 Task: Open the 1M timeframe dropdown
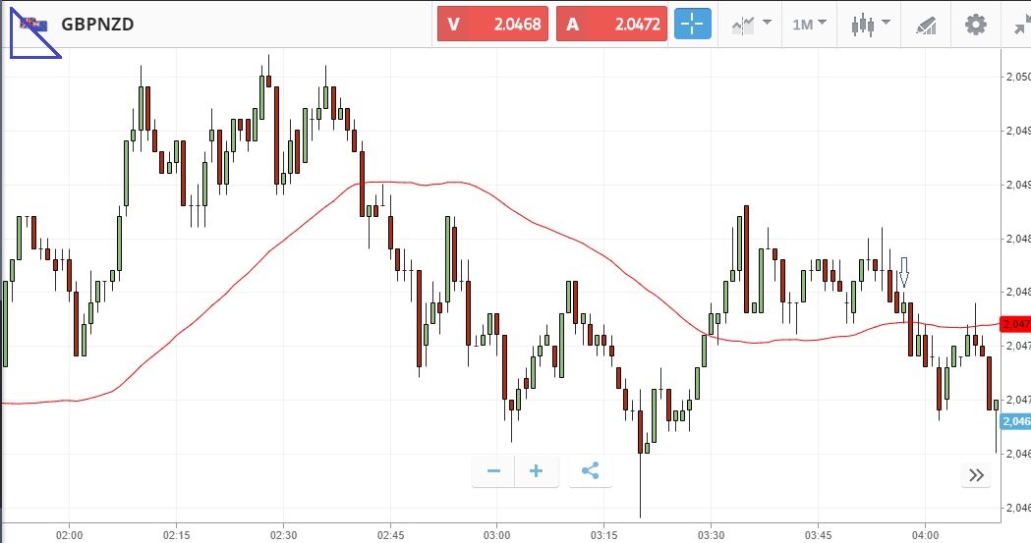[x=810, y=25]
